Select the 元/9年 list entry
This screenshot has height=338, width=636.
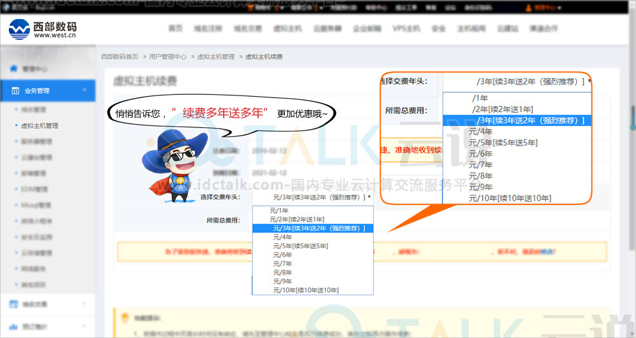312,282
